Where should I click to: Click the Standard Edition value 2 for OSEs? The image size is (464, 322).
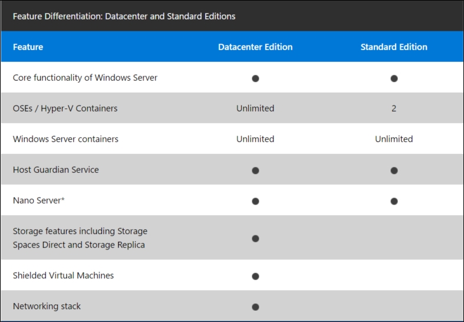(394, 109)
